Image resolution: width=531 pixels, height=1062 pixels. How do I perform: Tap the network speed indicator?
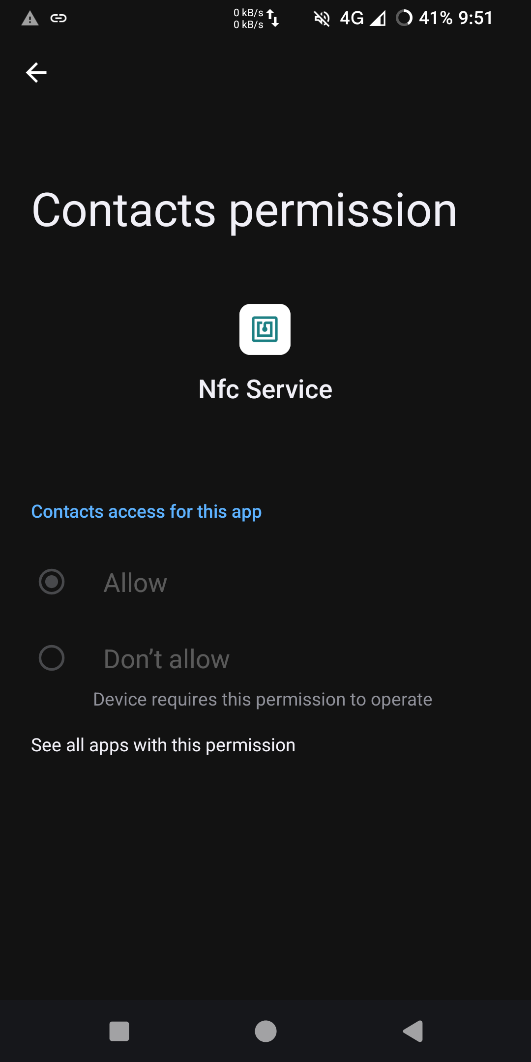coord(257,19)
